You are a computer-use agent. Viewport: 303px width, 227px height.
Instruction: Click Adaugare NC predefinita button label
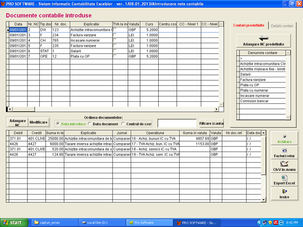[263, 44]
